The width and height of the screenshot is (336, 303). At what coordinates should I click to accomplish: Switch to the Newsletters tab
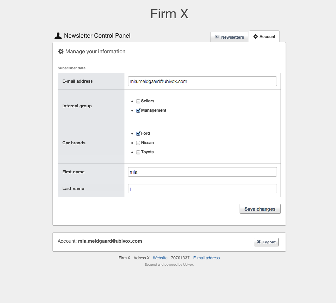tap(229, 37)
